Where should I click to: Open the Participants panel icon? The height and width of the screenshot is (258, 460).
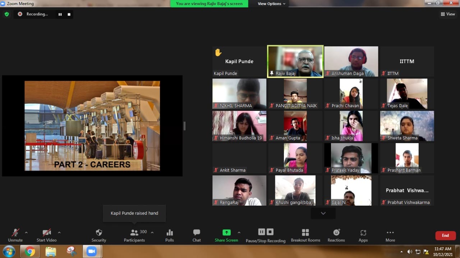click(x=134, y=233)
